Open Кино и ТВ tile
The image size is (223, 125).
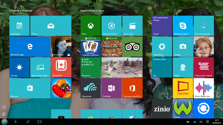pyautogui.click(x=132, y=26)
